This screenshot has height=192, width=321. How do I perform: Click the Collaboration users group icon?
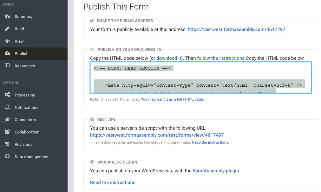[7, 132]
